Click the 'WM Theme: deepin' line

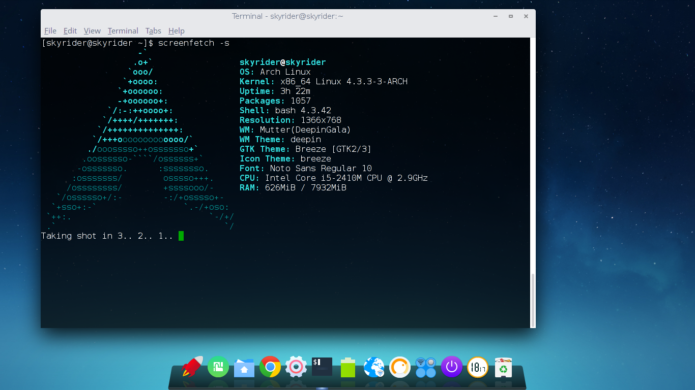pyautogui.click(x=280, y=140)
